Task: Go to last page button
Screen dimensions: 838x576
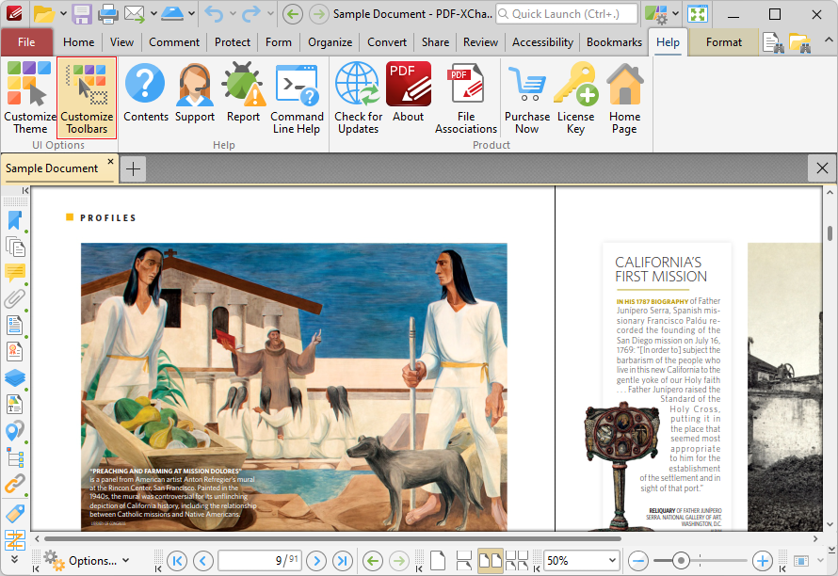Action: 343,561
